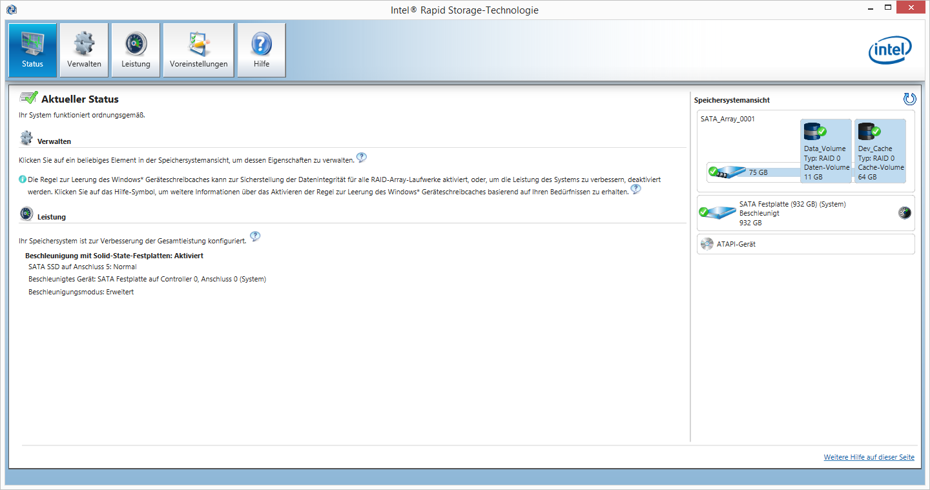Screen dimensions: 930x490
Task: Click the ATAPI-Gerät entry text
Action: [x=736, y=245]
